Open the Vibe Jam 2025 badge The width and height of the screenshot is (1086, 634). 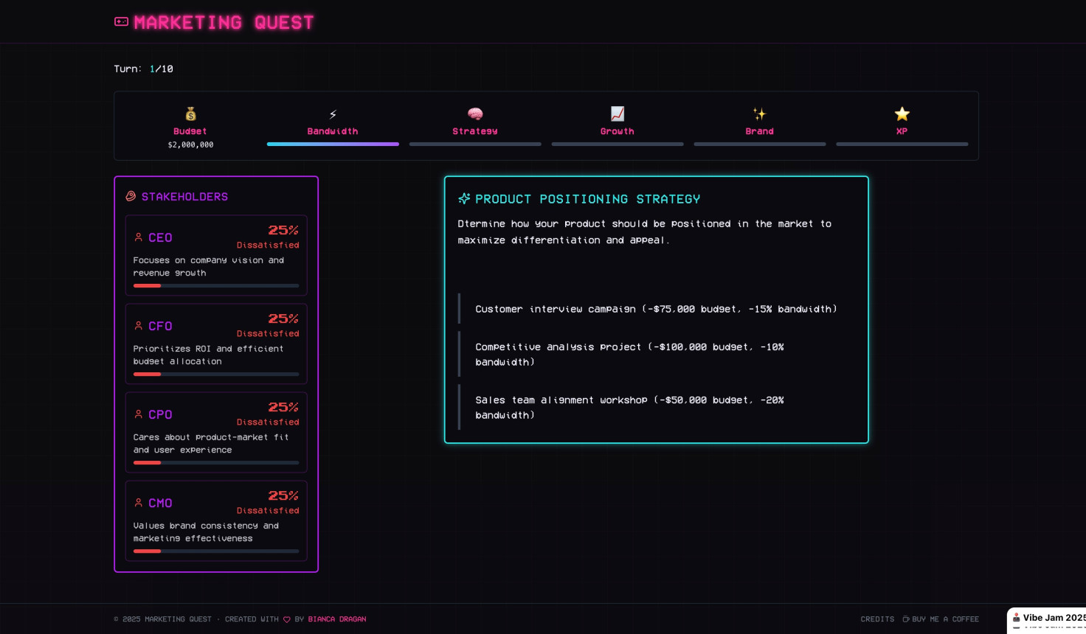(1048, 619)
